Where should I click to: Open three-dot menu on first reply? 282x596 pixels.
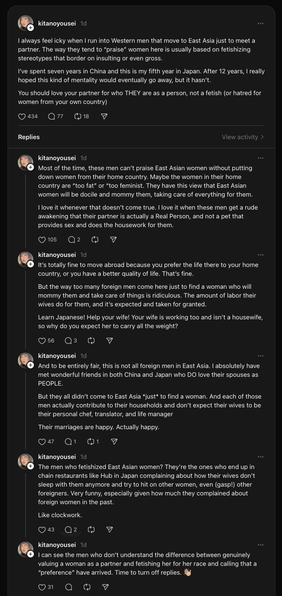pyautogui.click(x=261, y=158)
